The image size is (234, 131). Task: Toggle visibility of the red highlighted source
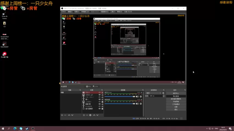pos(99,92)
